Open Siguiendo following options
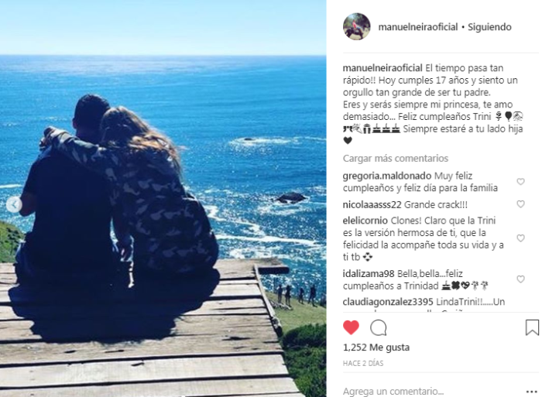 coord(489,27)
